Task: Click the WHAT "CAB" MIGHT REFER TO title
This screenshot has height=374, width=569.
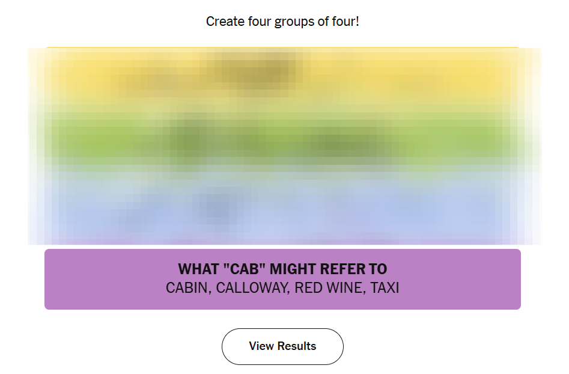Action: coord(282,269)
